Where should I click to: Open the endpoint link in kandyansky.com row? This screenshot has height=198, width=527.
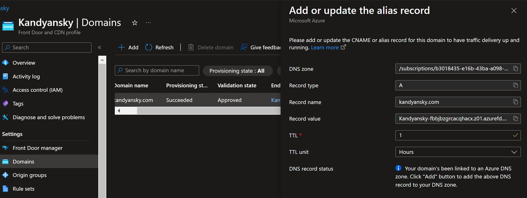coord(275,100)
